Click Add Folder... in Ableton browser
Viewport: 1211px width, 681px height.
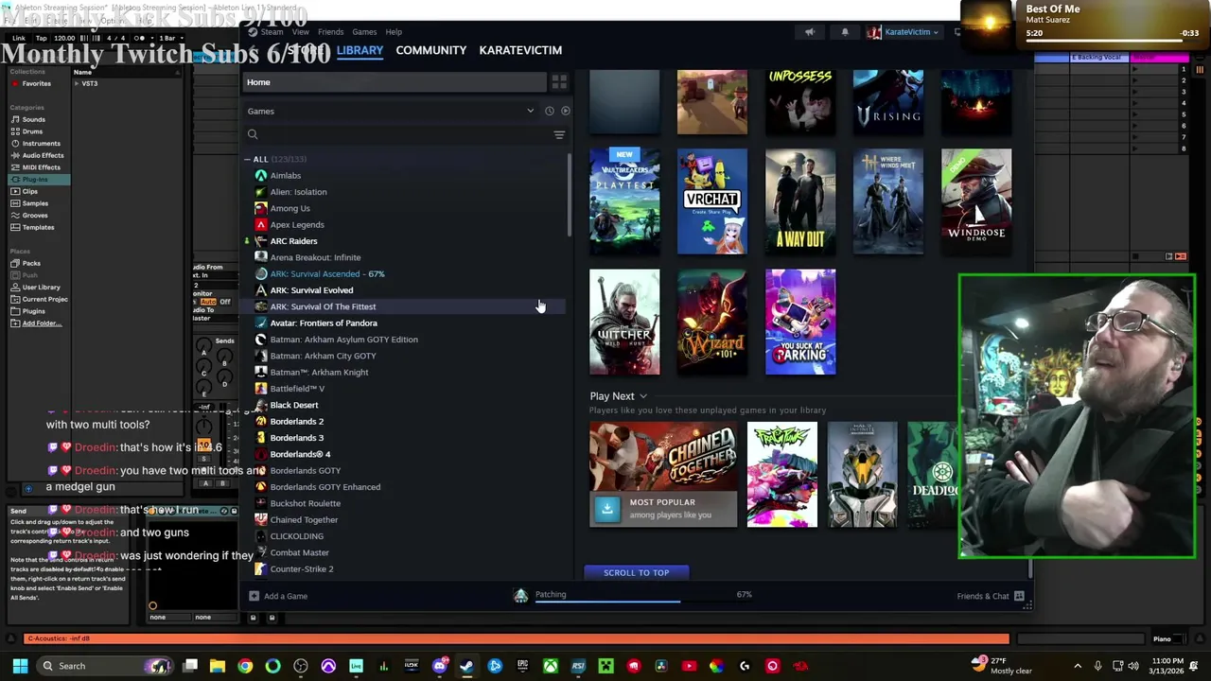point(41,323)
